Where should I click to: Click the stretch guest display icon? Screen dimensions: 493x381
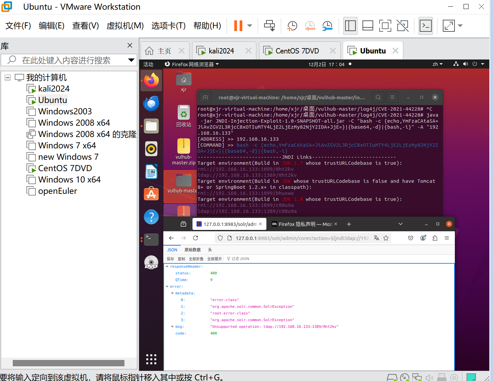pos(449,26)
